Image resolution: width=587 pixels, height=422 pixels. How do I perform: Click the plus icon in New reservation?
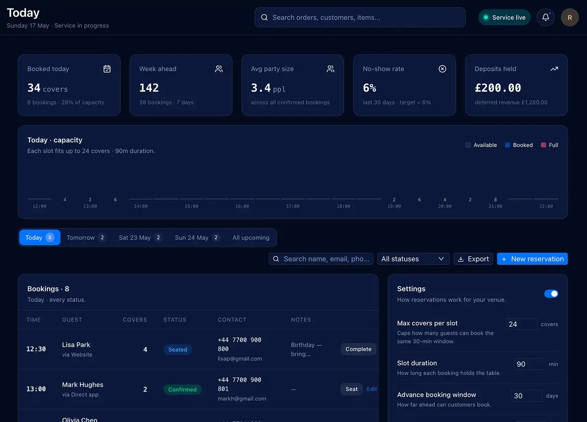pyautogui.click(x=504, y=259)
